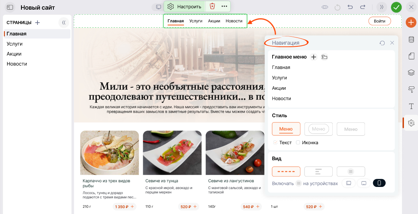The image size is (418, 214).
Task: Select Акции in the site navigation
Action: tap(214, 21)
